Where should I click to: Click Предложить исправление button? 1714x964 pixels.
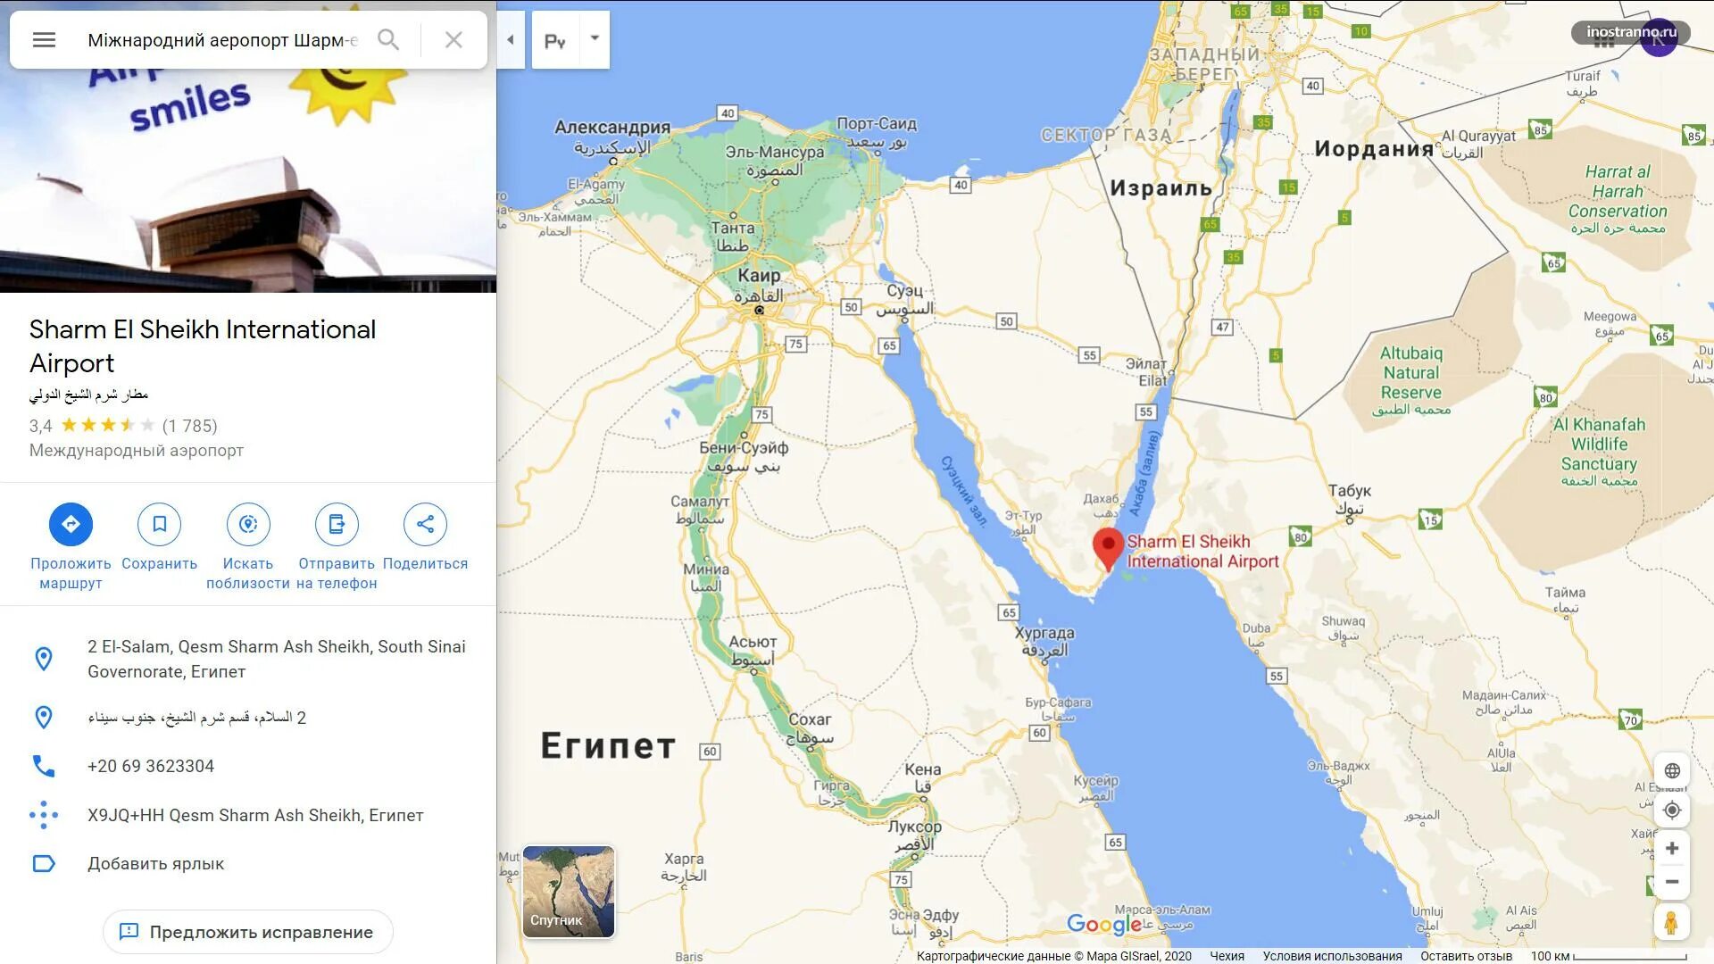[248, 932]
